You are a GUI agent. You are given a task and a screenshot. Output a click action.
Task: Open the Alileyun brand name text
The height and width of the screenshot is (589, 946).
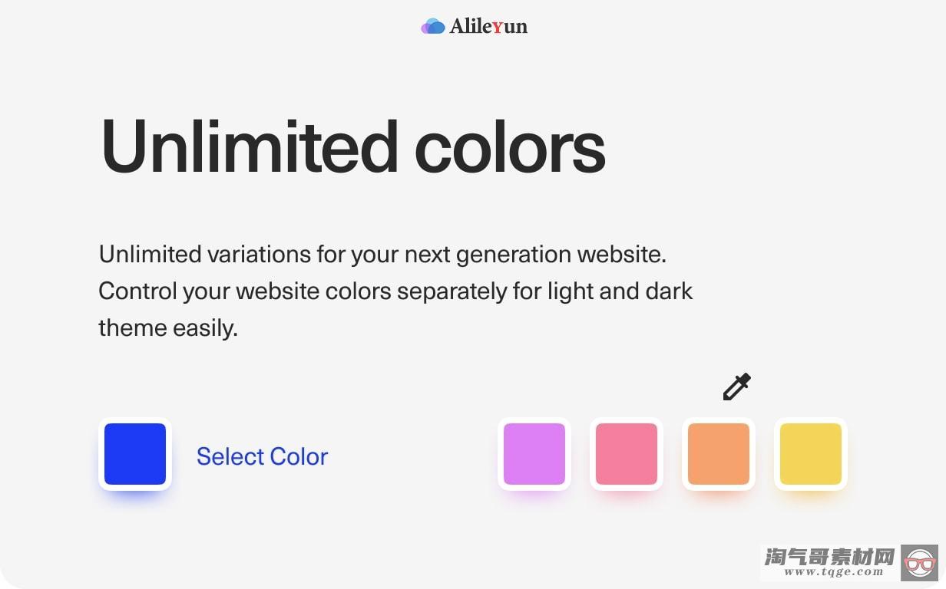(x=488, y=26)
